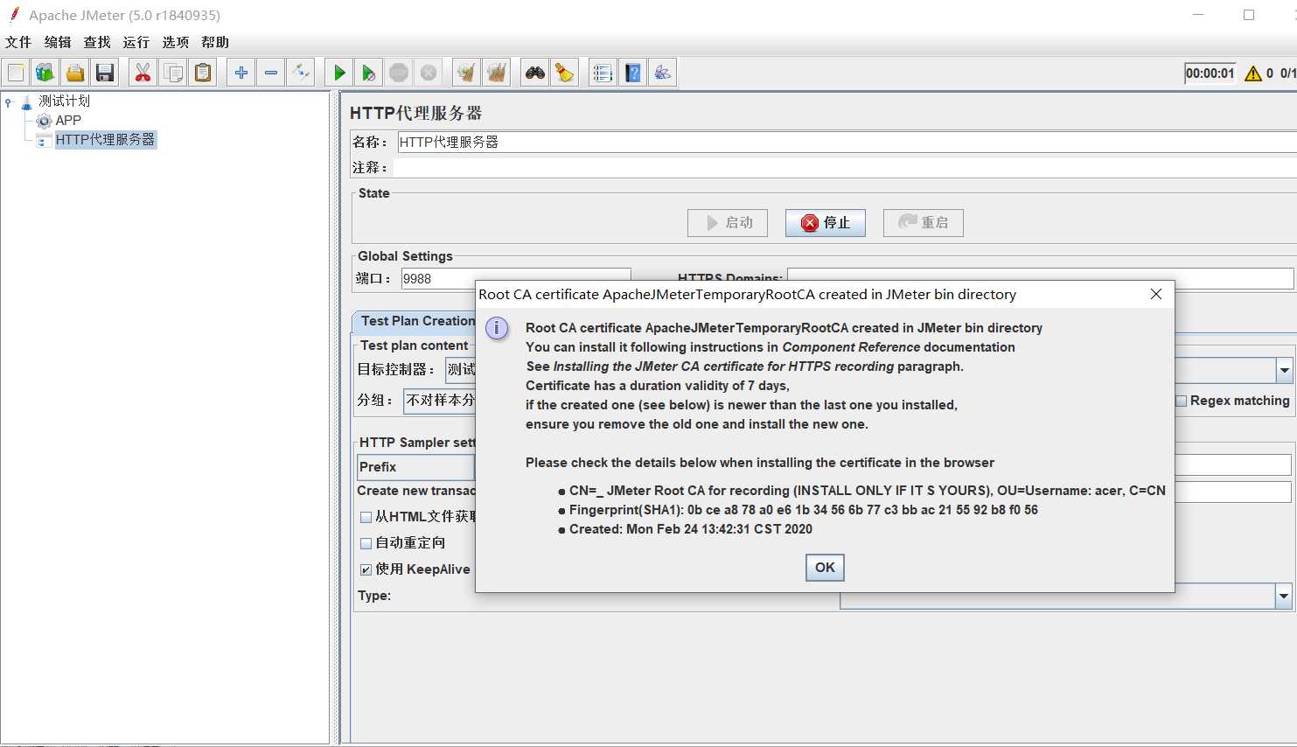The width and height of the screenshot is (1297, 747).
Task: Open the Templates icon in toolbar
Action: pos(45,73)
